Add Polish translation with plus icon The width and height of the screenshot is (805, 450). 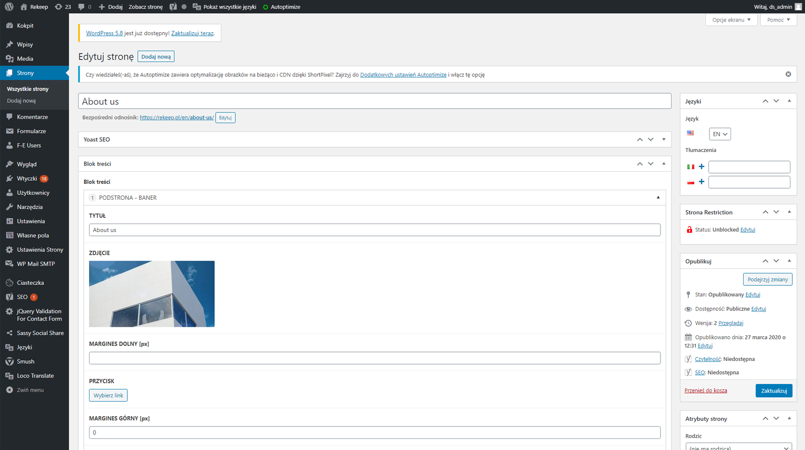tap(701, 182)
